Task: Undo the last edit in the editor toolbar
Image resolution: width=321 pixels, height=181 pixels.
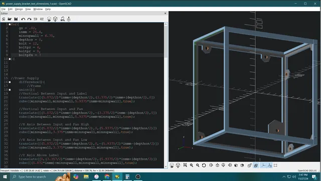Action: 23,19
